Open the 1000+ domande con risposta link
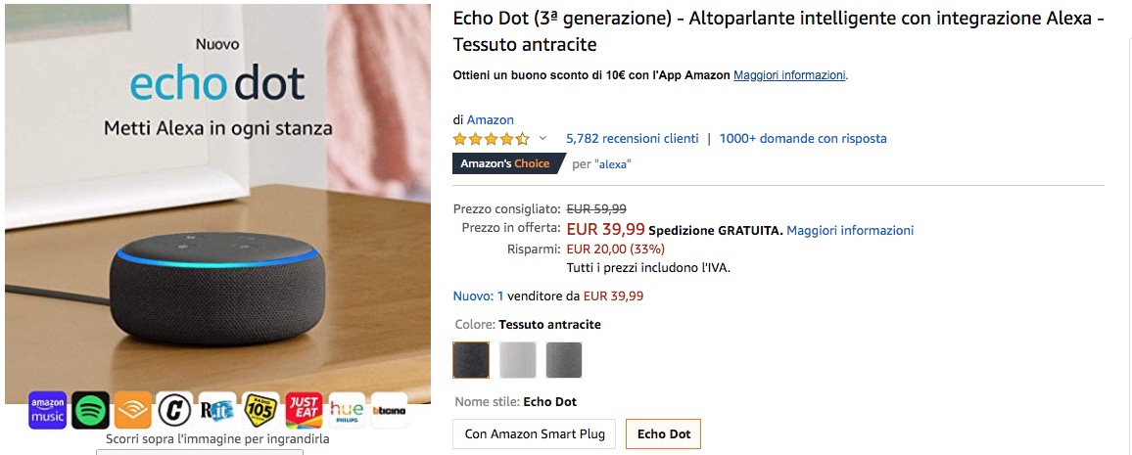1132x455 pixels. pyautogui.click(x=803, y=138)
